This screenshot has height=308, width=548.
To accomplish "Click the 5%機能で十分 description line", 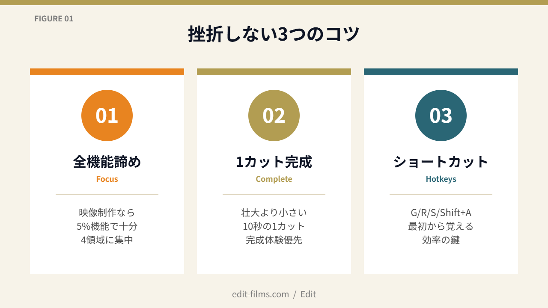I will (x=107, y=226).
